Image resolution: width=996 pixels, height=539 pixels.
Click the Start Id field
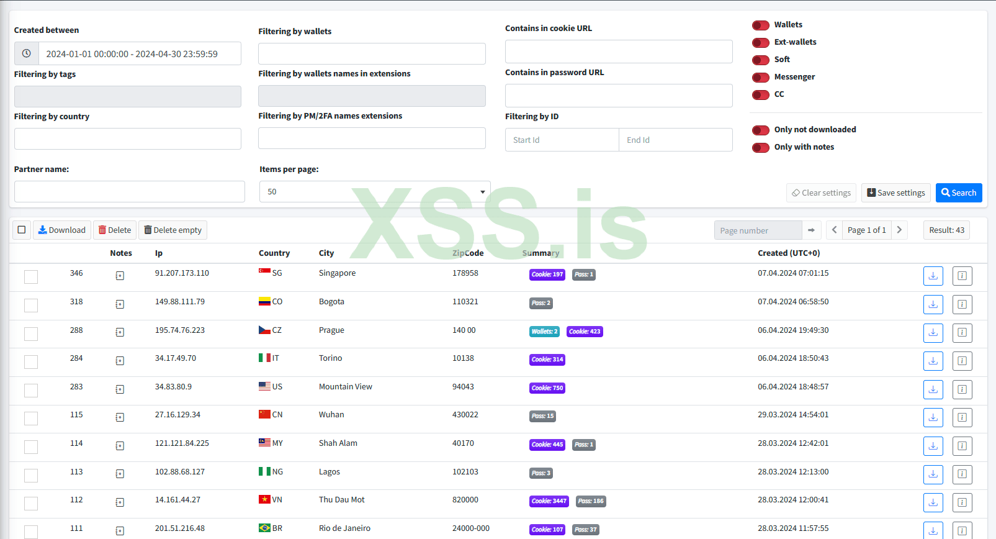[x=562, y=140]
